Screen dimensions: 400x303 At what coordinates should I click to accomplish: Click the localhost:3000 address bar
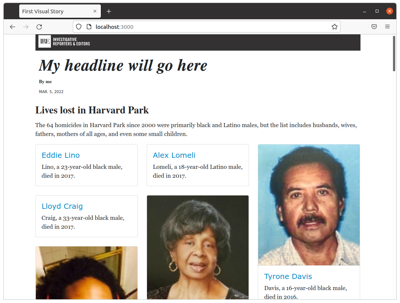pos(207,27)
